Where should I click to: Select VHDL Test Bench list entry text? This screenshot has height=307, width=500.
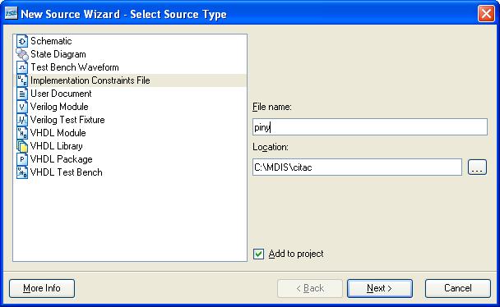(x=67, y=172)
